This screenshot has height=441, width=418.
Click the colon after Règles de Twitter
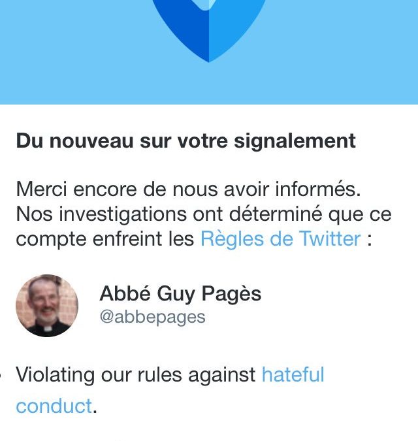pos(370,240)
